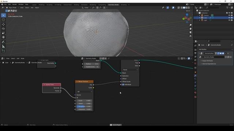Open the Render properties tab icon
The height and width of the screenshot is (131, 234).
195,50
